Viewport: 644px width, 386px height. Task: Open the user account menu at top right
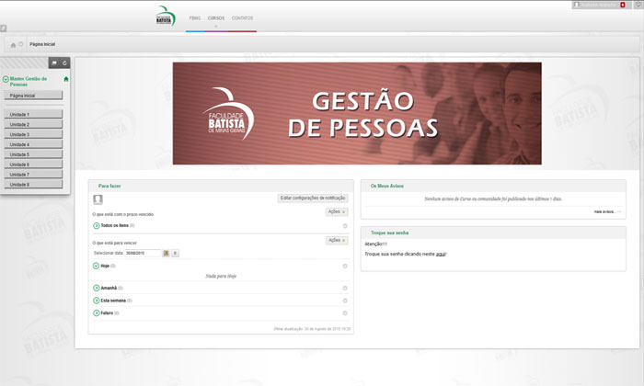tap(599, 5)
